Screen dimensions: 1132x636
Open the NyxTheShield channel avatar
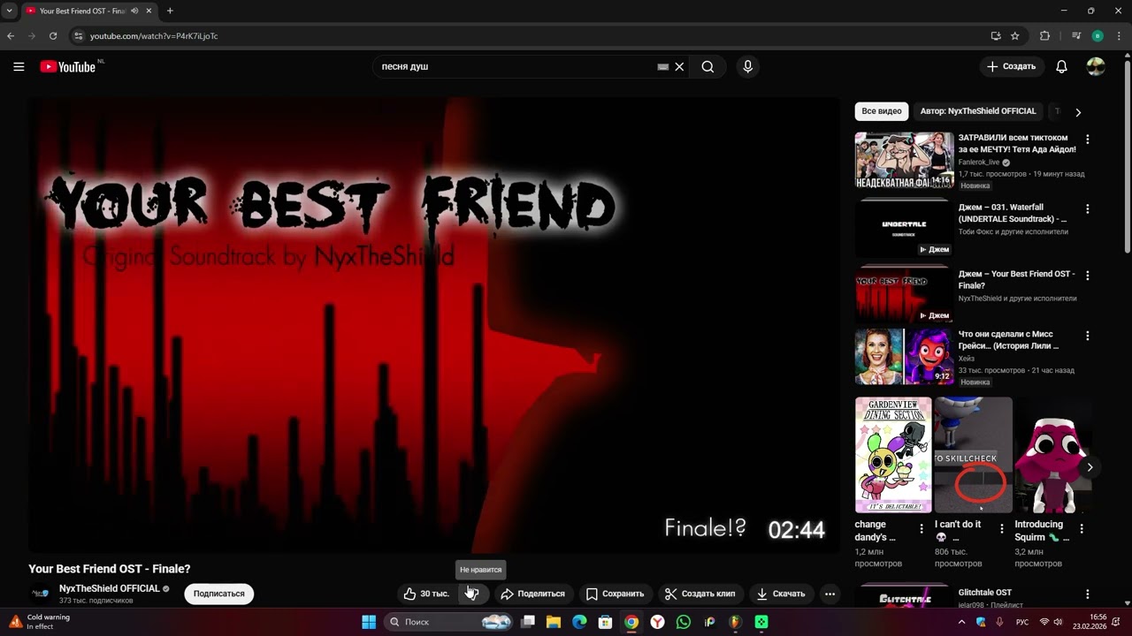40,594
